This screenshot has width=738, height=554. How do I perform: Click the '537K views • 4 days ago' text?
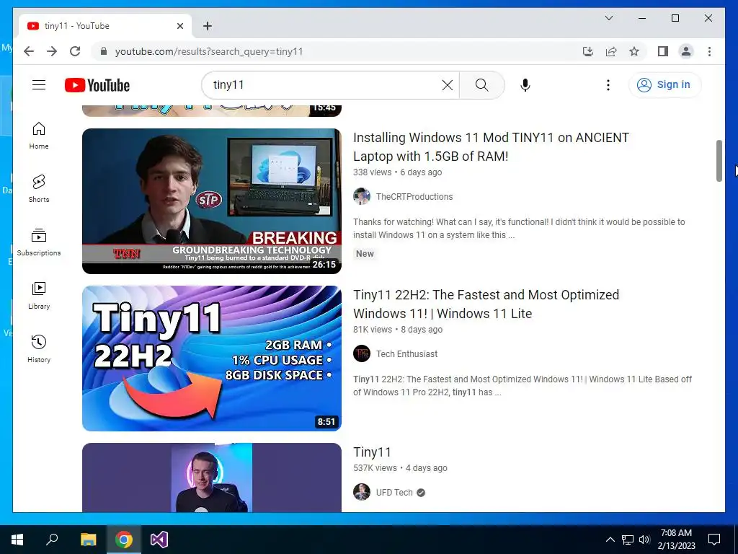(x=400, y=467)
